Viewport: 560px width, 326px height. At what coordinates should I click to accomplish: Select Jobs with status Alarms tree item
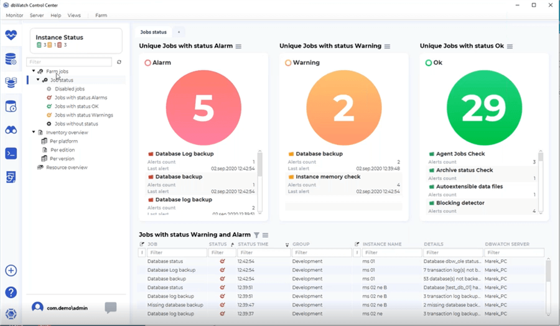pyautogui.click(x=81, y=98)
